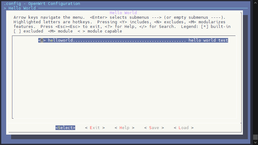Click the 'hello world test' description text

(x=208, y=40)
